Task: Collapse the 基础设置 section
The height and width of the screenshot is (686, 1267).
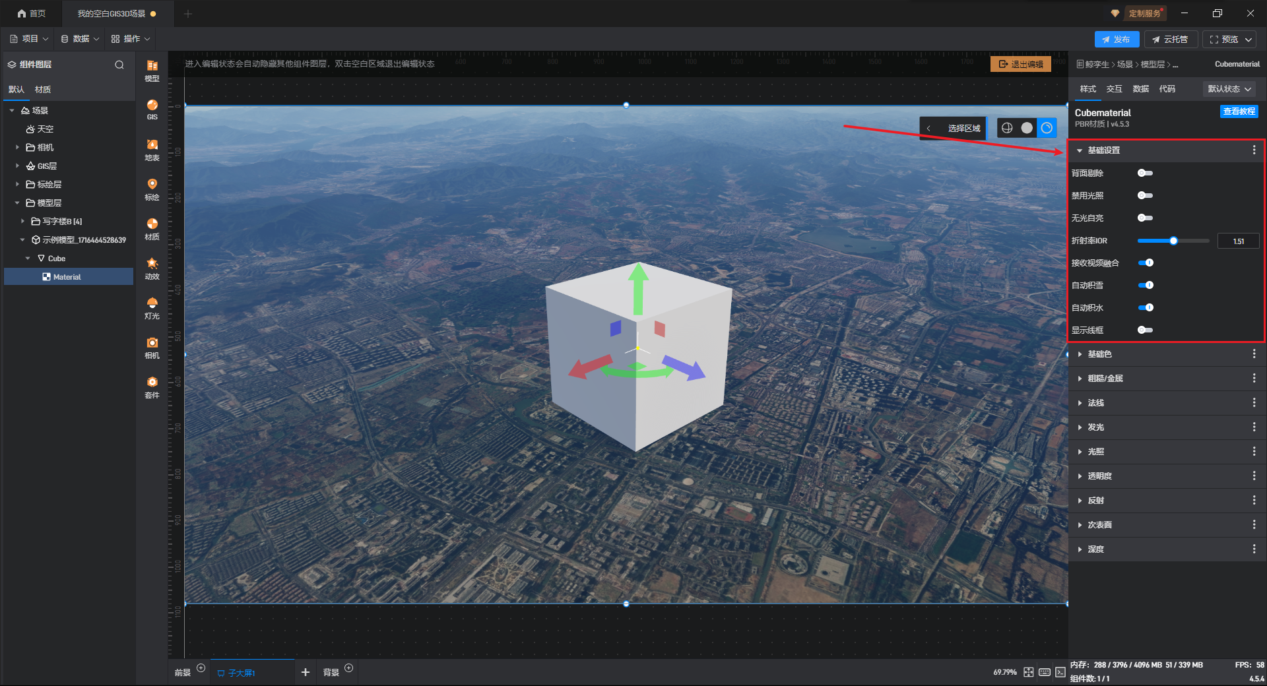Action: pos(1080,151)
